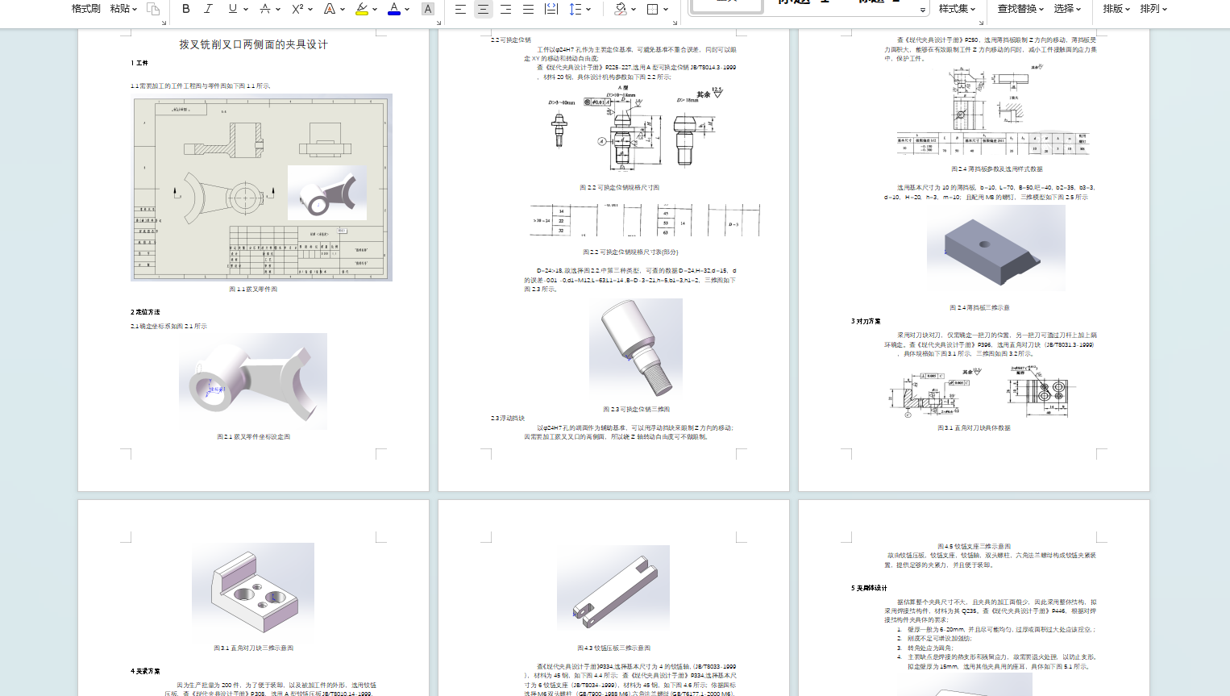1230x696 pixels.
Task: Apply strikethrough with the struck-A icon
Action: (265, 9)
